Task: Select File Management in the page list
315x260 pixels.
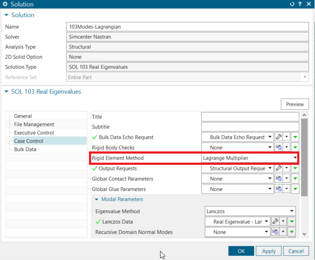Action: pos(34,125)
